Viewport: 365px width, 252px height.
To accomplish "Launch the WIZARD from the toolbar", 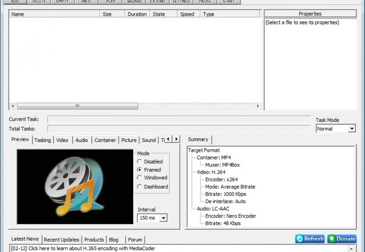I will coord(134,2).
